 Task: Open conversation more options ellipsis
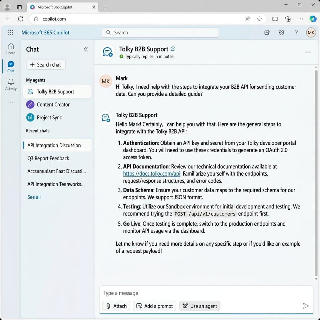[x=308, y=52]
